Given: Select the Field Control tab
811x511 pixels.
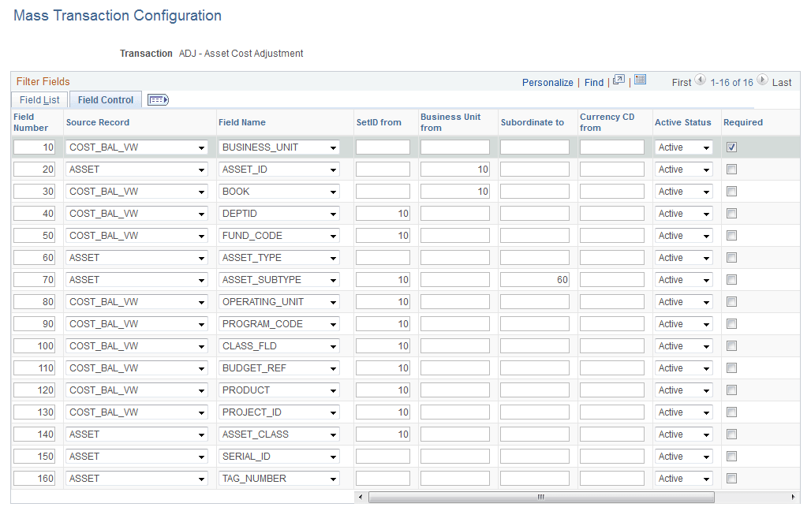Looking at the screenshot, I should (x=105, y=99).
